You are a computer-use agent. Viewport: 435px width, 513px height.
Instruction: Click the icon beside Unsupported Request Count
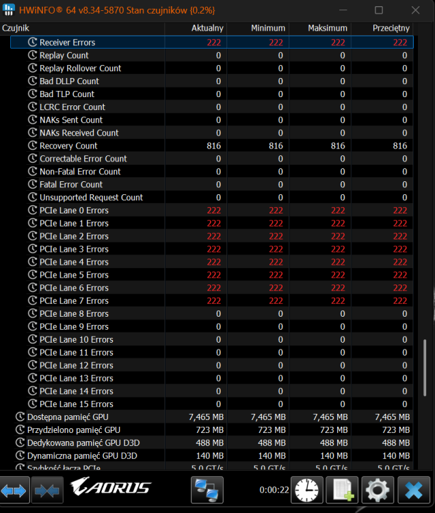32,197
